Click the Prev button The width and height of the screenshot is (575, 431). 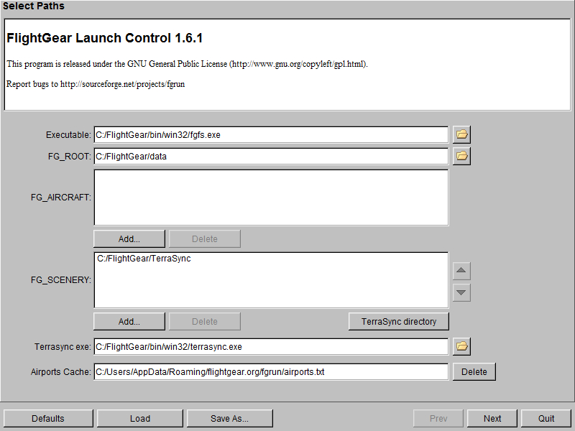tap(438, 419)
